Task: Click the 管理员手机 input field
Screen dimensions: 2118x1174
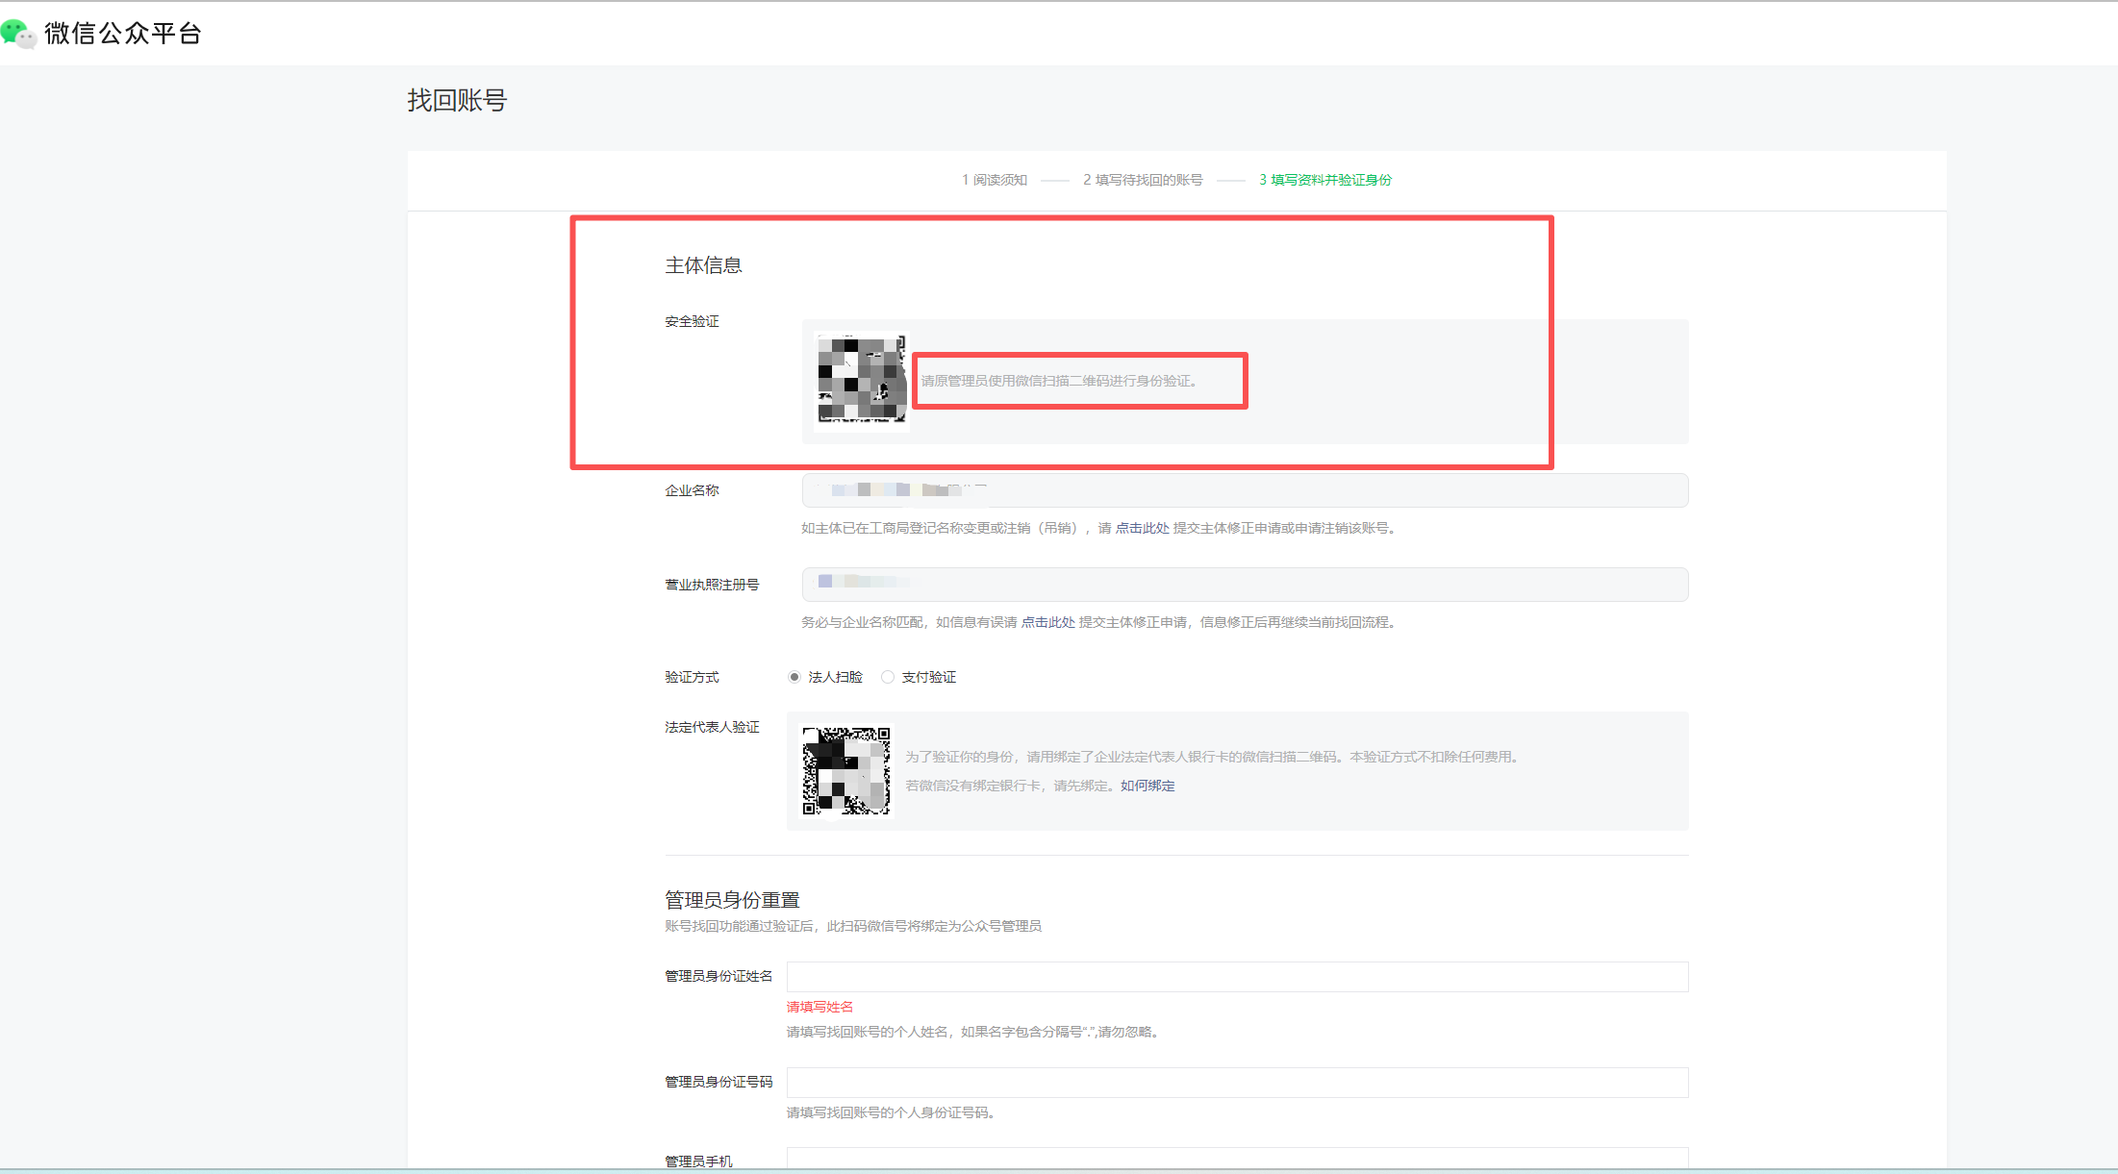Action: click(1237, 1159)
